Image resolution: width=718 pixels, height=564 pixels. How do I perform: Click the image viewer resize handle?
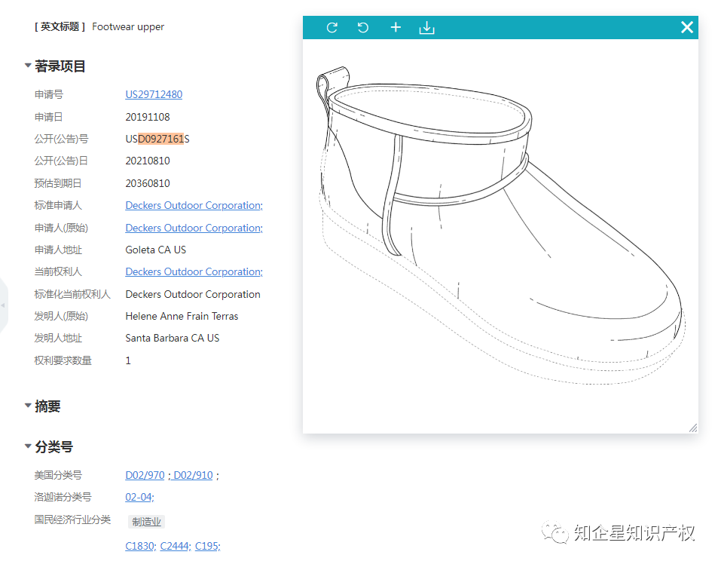(693, 428)
